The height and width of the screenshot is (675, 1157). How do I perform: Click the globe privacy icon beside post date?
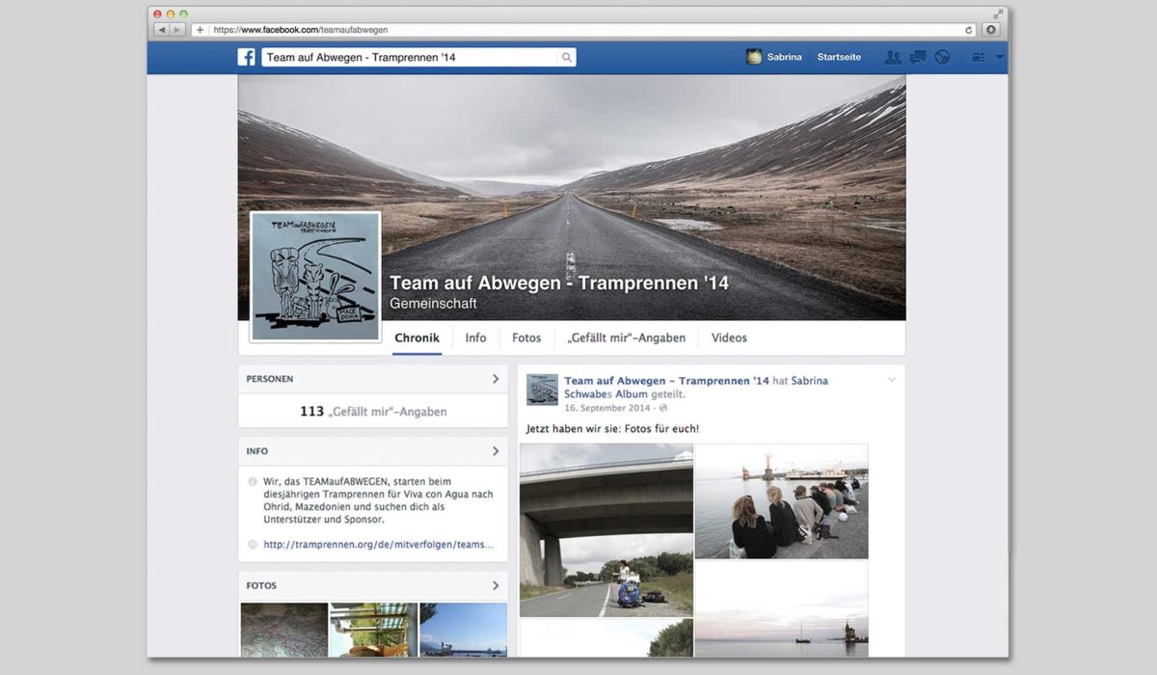pos(663,408)
